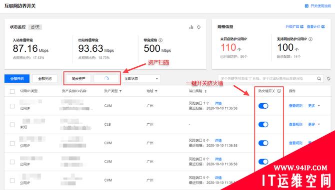Expand 更多 menu for the CLB row

point(314,124)
